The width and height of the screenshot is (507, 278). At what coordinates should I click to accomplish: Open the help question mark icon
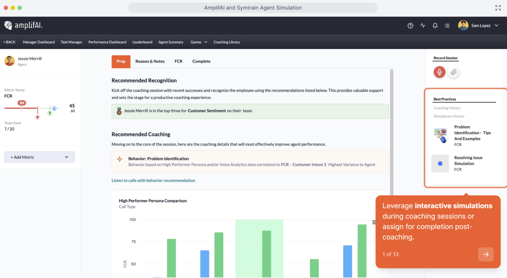click(410, 26)
